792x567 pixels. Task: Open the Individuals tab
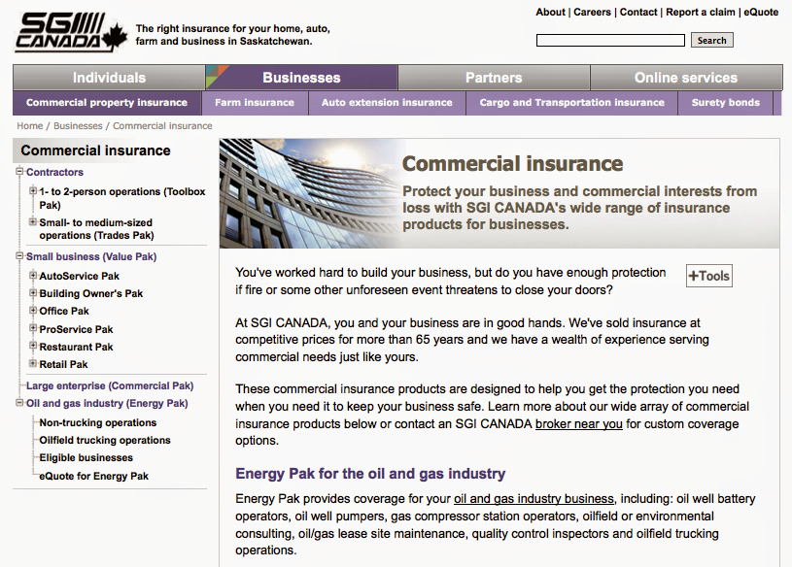click(109, 77)
